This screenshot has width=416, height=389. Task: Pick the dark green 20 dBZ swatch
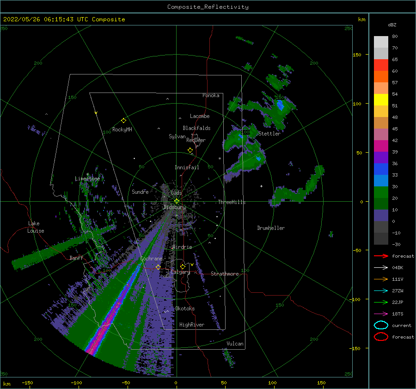click(x=381, y=204)
